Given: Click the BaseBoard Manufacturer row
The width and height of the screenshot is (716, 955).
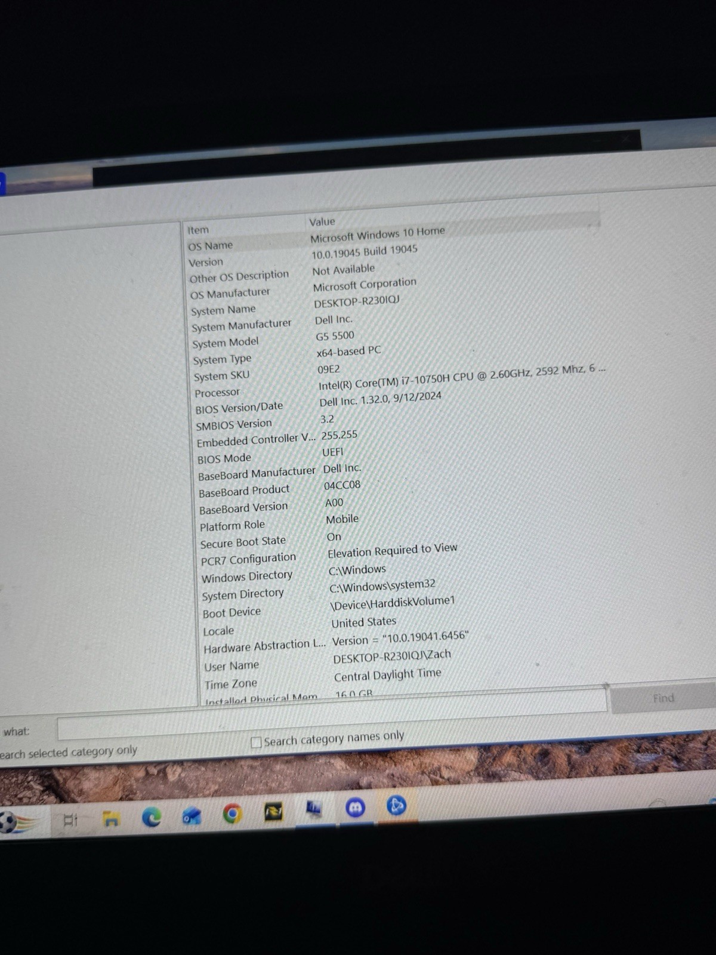Looking at the screenshot, I should tap(257, 473).
